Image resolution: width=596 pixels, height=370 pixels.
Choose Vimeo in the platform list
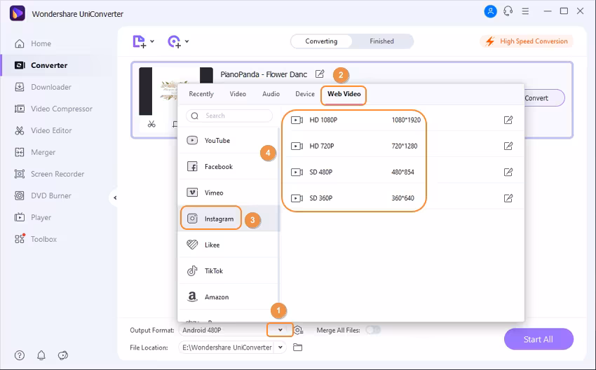point(228,193)
